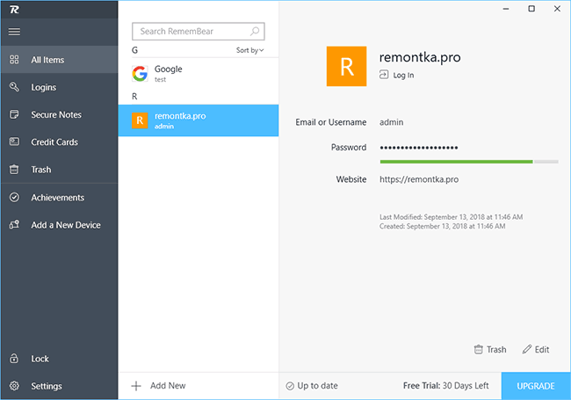Click the All Items grid icon
The height and width of the screenshot is (400, 571).
(x=14, y=60)
